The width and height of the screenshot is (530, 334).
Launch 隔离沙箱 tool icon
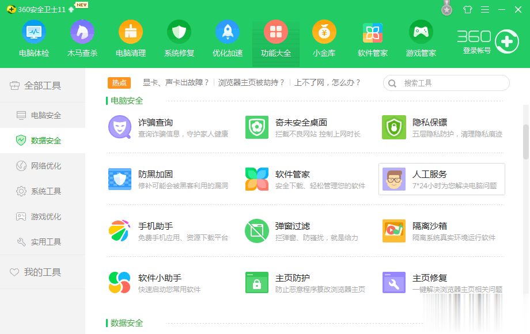click(x=394, y=231)
